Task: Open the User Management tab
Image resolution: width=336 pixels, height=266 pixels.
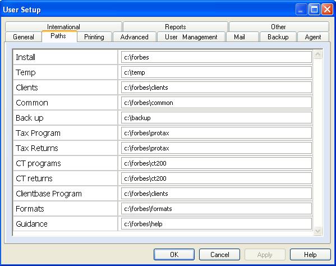Action: [x=191, y=37]
